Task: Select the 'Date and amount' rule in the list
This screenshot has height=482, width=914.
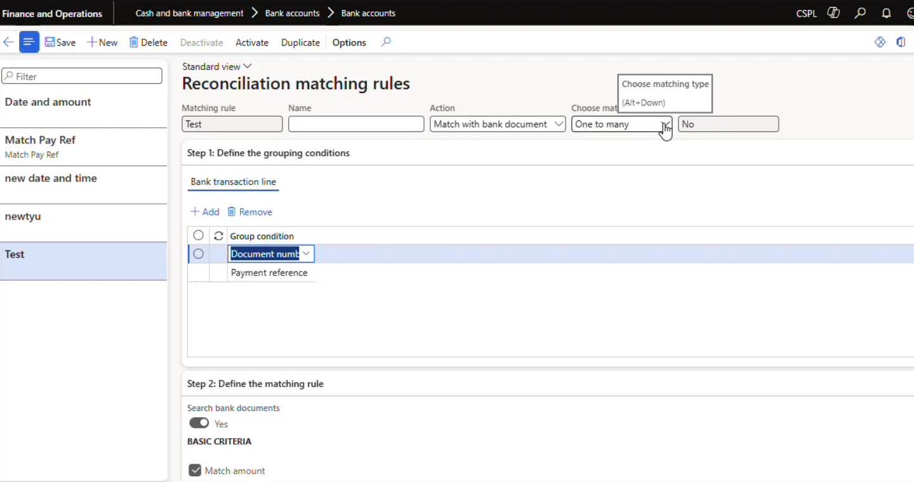Action: (84, 109)
